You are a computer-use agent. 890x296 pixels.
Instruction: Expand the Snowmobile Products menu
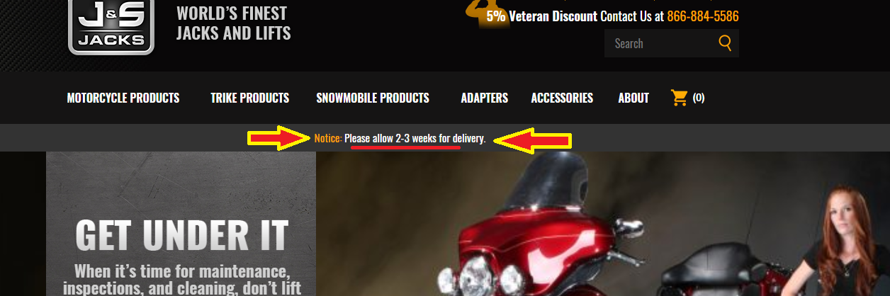[373, 98]
